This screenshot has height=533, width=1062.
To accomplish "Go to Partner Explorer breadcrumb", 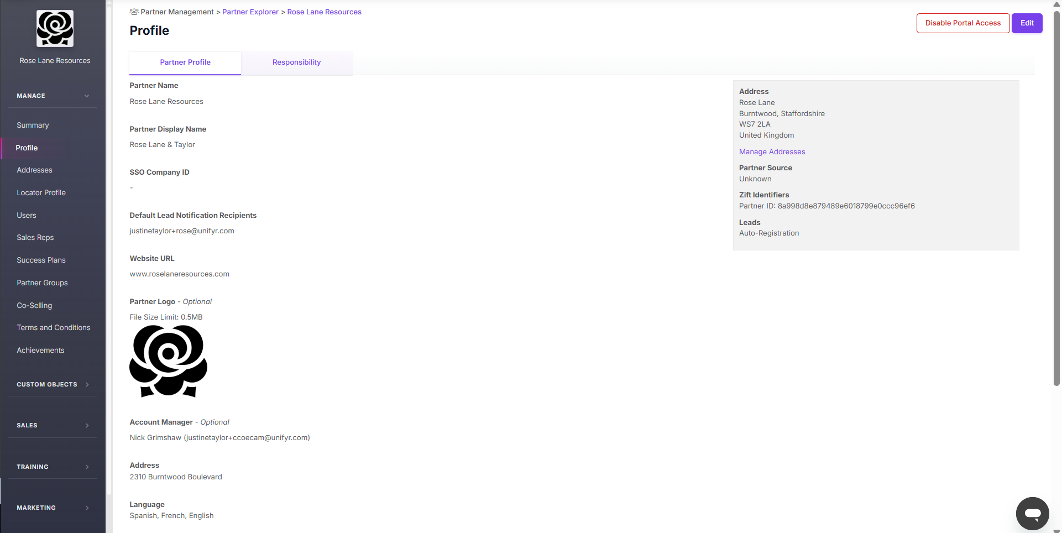I will click(250, 12).
